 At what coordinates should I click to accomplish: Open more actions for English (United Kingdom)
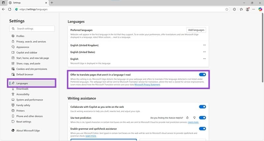click(x=204, y=45)
